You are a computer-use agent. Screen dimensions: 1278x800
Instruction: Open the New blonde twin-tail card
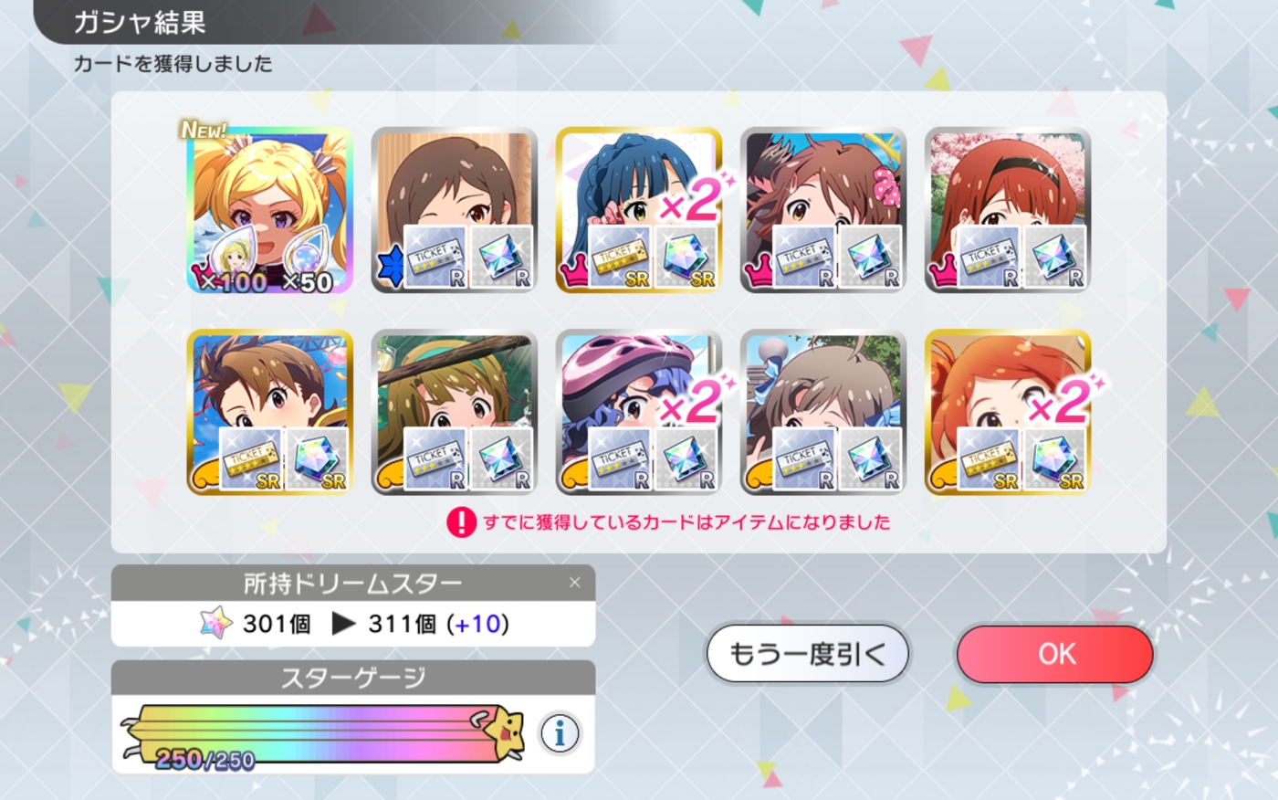tap(269, 210)
